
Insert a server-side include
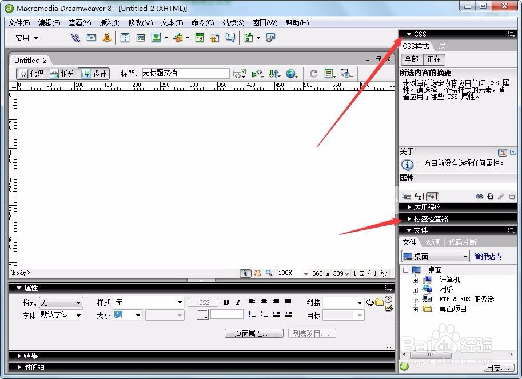coord(215,38)
